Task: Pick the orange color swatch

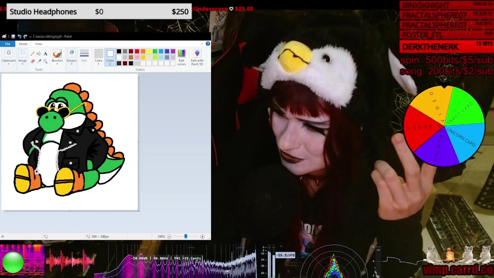Action: click(x=143, y=51)
